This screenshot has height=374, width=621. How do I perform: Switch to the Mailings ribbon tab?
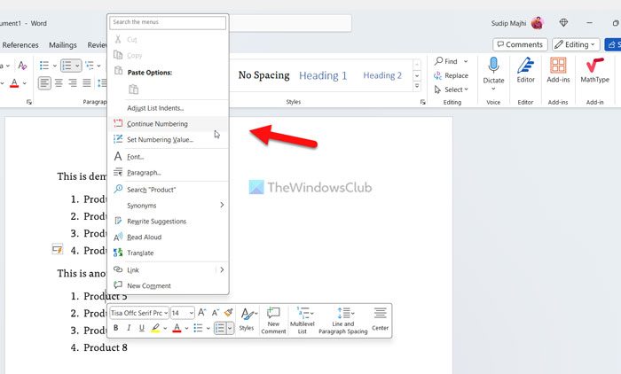click(x=63, y=44)
